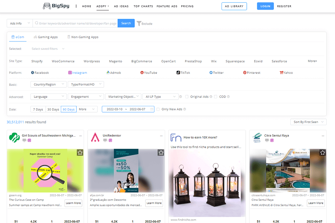Click Instagram badge under UniRedentor name

tap(111, 140)
